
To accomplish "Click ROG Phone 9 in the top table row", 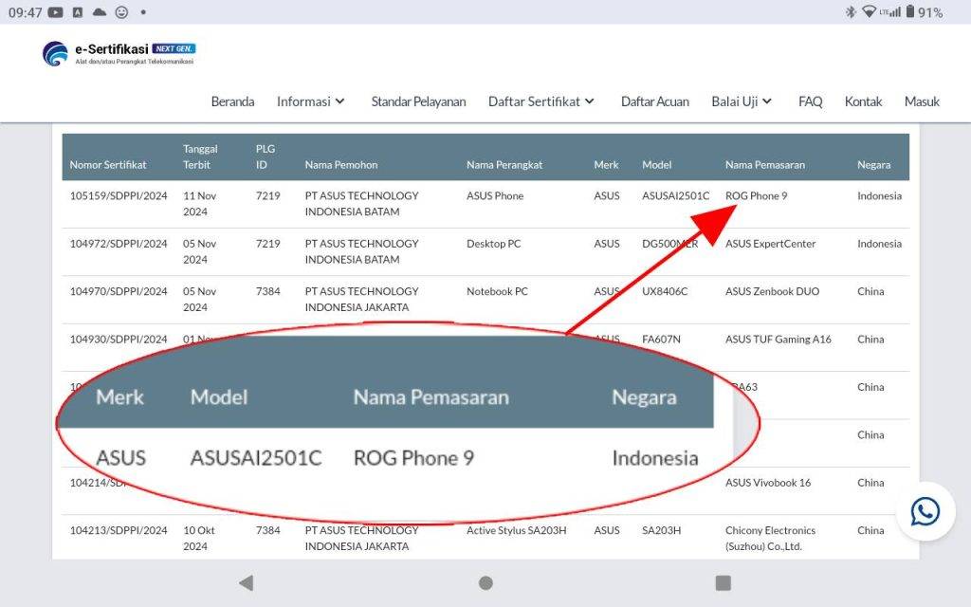I will click(x=756, y=195).
